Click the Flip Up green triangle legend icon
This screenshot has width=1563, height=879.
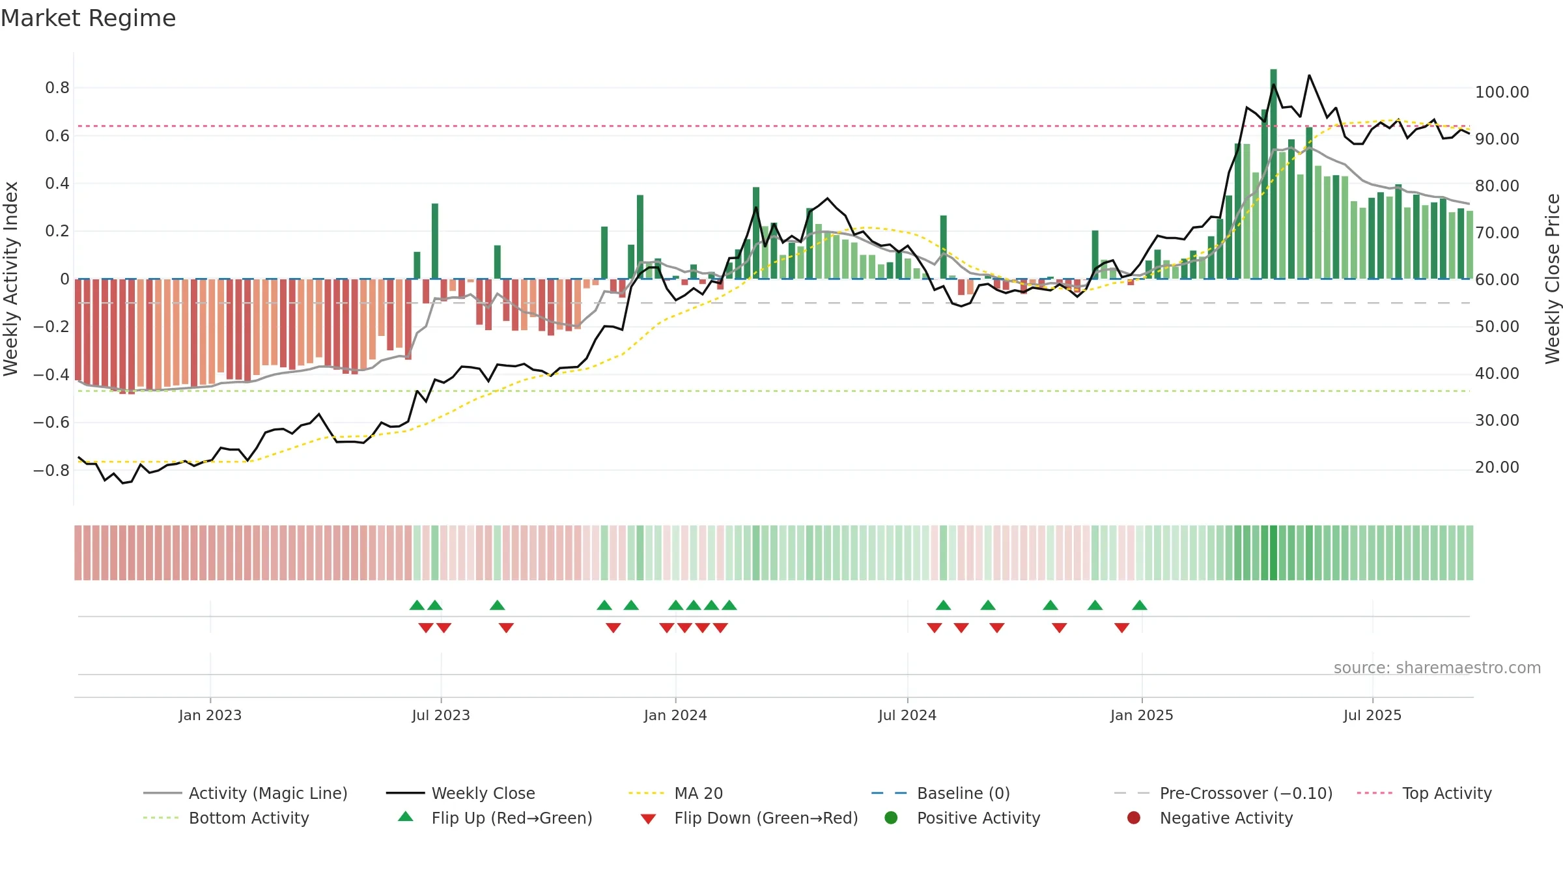pos(405,816)
